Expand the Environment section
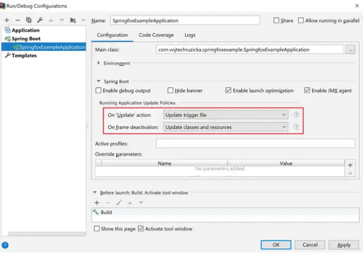Screen dimensions: 363x254 [x=99, y=63]
